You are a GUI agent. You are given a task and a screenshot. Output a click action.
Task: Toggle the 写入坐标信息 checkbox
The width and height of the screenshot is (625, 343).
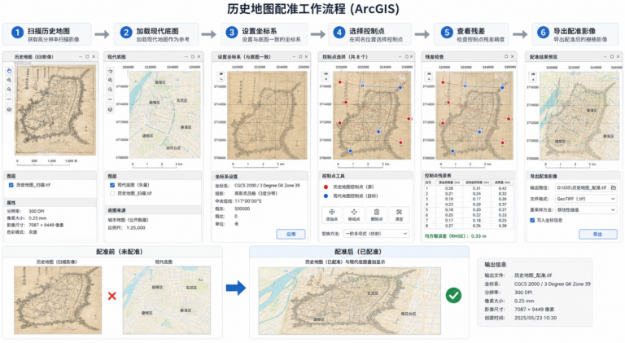coord(532,220)
